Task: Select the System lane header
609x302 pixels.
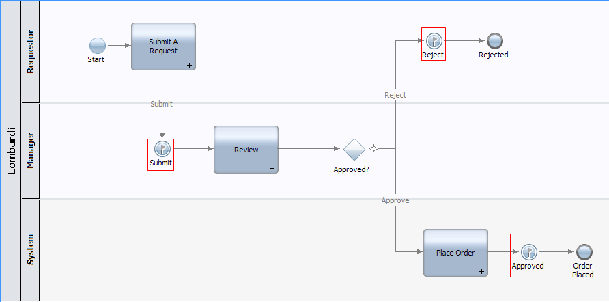Action: pos(31,249)
